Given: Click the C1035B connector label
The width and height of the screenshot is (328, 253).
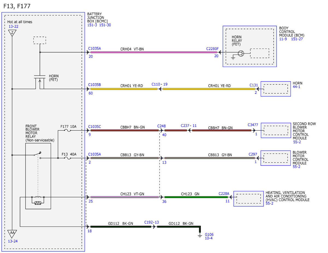Looking at the screenshot, I should coord(94,85).
